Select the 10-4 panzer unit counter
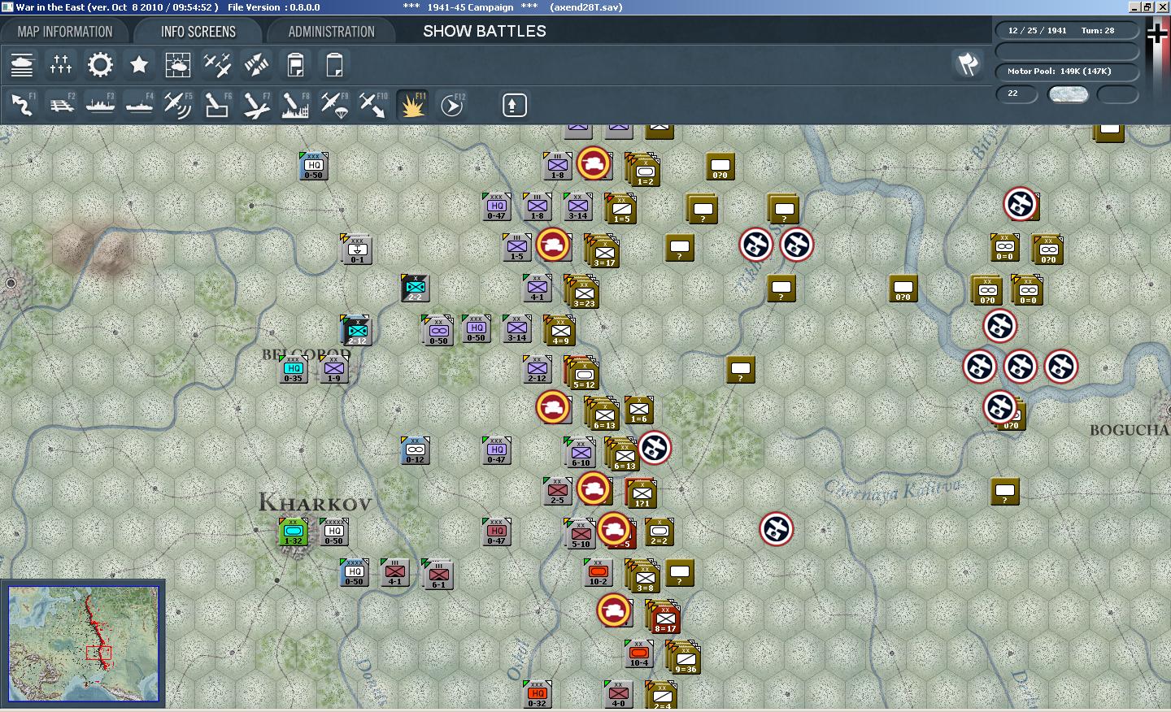The width and height of the screenshot is (1171, 712). (x=639, y=653)
